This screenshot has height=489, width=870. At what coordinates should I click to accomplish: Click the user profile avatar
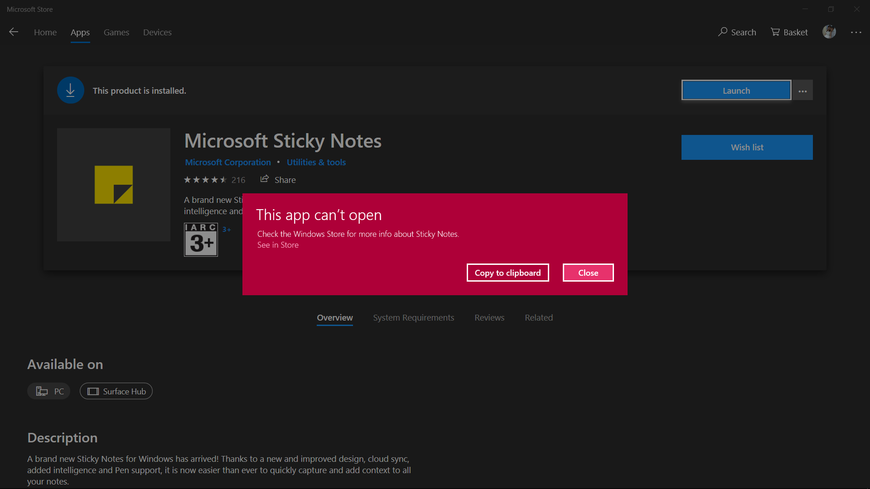pyautogui.click(x=829, y=32)
